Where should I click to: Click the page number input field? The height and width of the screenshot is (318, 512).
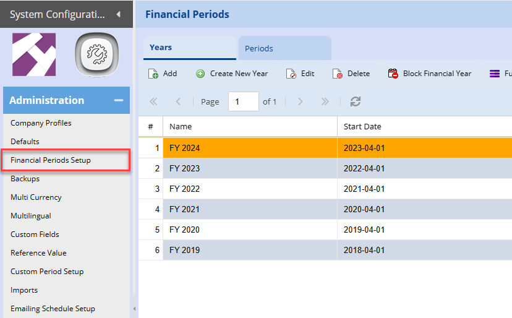pos(242,101)
